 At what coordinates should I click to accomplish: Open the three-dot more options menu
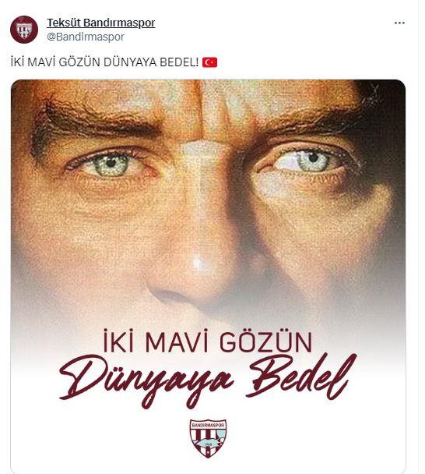(x=399, y=23)
